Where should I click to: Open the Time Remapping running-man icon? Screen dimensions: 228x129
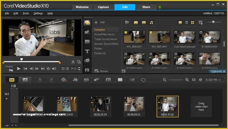click(x=132, y=80)
